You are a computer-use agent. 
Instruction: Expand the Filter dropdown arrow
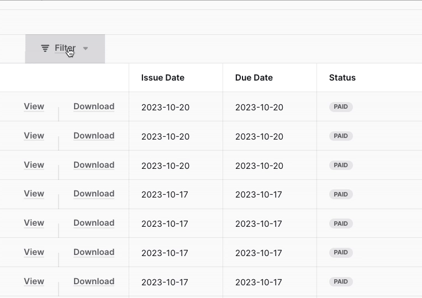coord(85,49)
